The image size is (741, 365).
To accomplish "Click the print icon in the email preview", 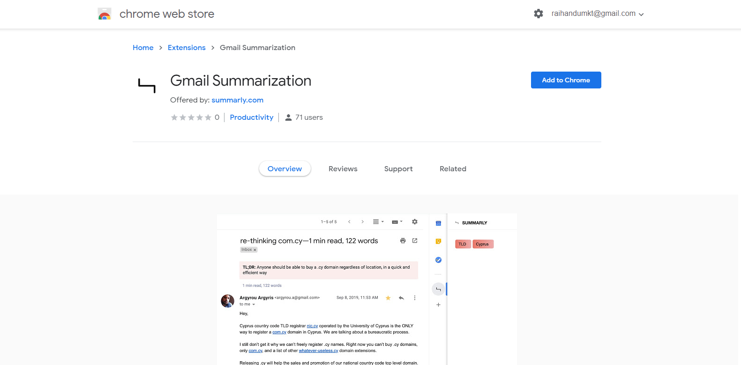I will (x=403, y=241).
